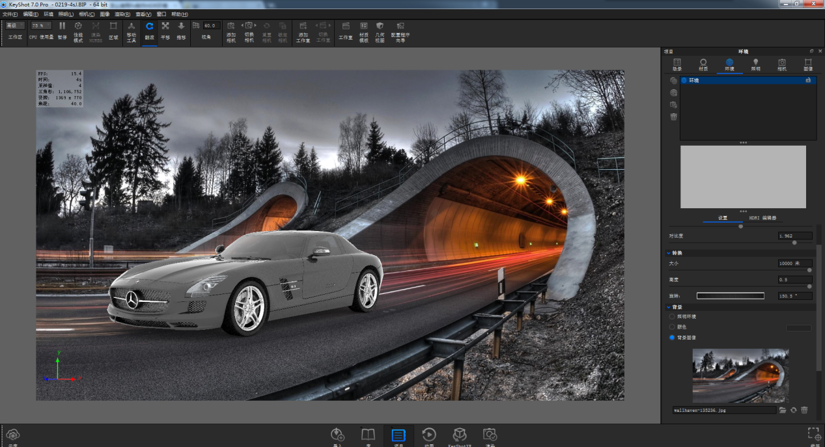Select the 照明环境 radio button
Image resolution: width=825 pixels, height=447 pixels.
pyautogui.click(x=672, y=316)
